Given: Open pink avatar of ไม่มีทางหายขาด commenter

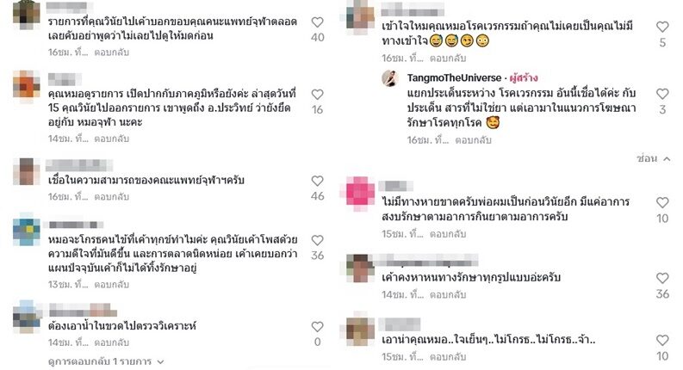Looking at the screenshot, I should [x=360, y=194].
